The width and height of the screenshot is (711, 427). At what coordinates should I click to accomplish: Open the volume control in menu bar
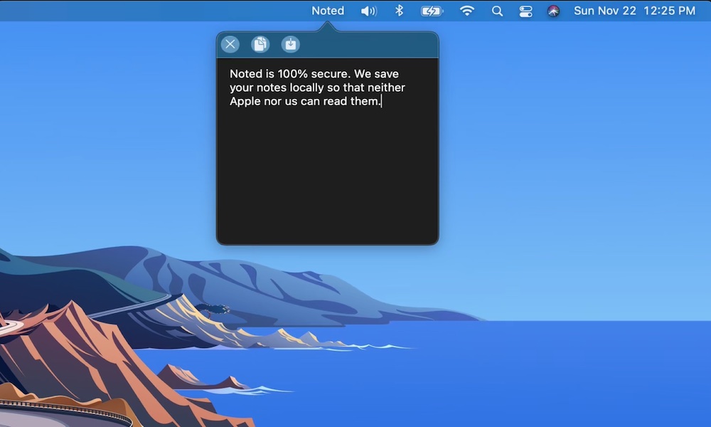pos(368,11)
